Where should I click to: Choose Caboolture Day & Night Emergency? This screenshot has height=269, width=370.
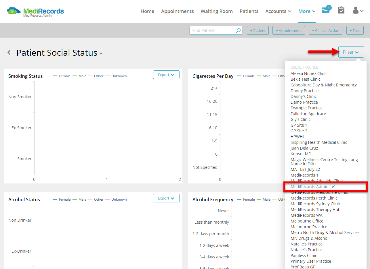(324, 85)
